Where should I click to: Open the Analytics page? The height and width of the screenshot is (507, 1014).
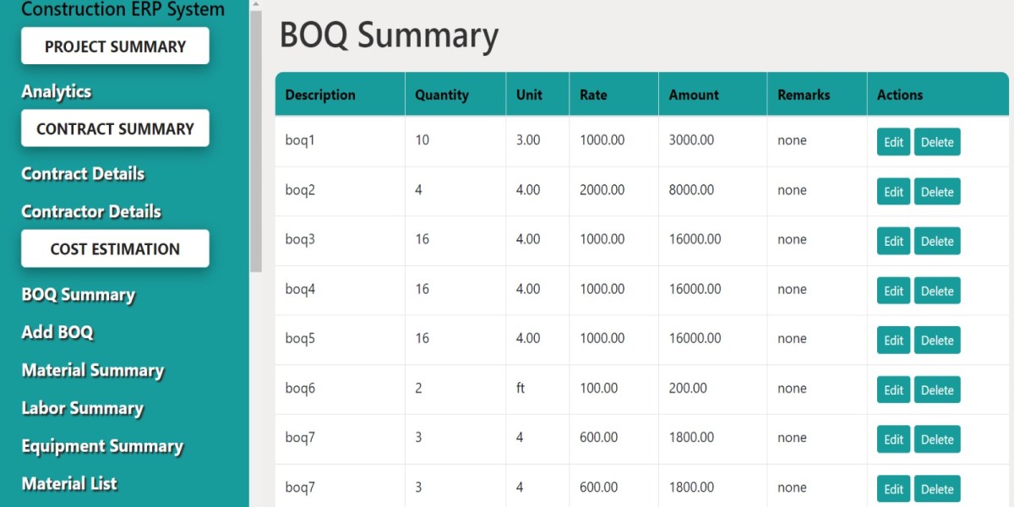coord(57,92)
